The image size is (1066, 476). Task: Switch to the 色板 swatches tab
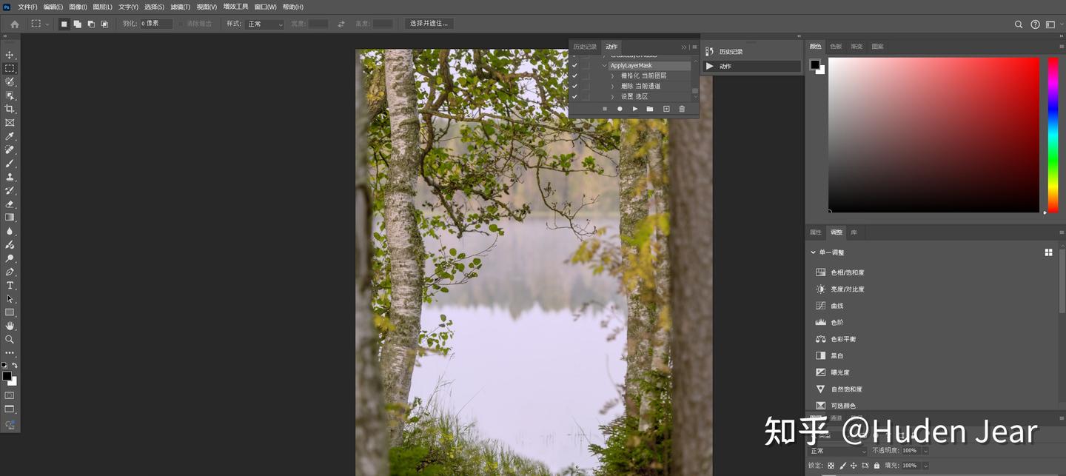[836, 46]
